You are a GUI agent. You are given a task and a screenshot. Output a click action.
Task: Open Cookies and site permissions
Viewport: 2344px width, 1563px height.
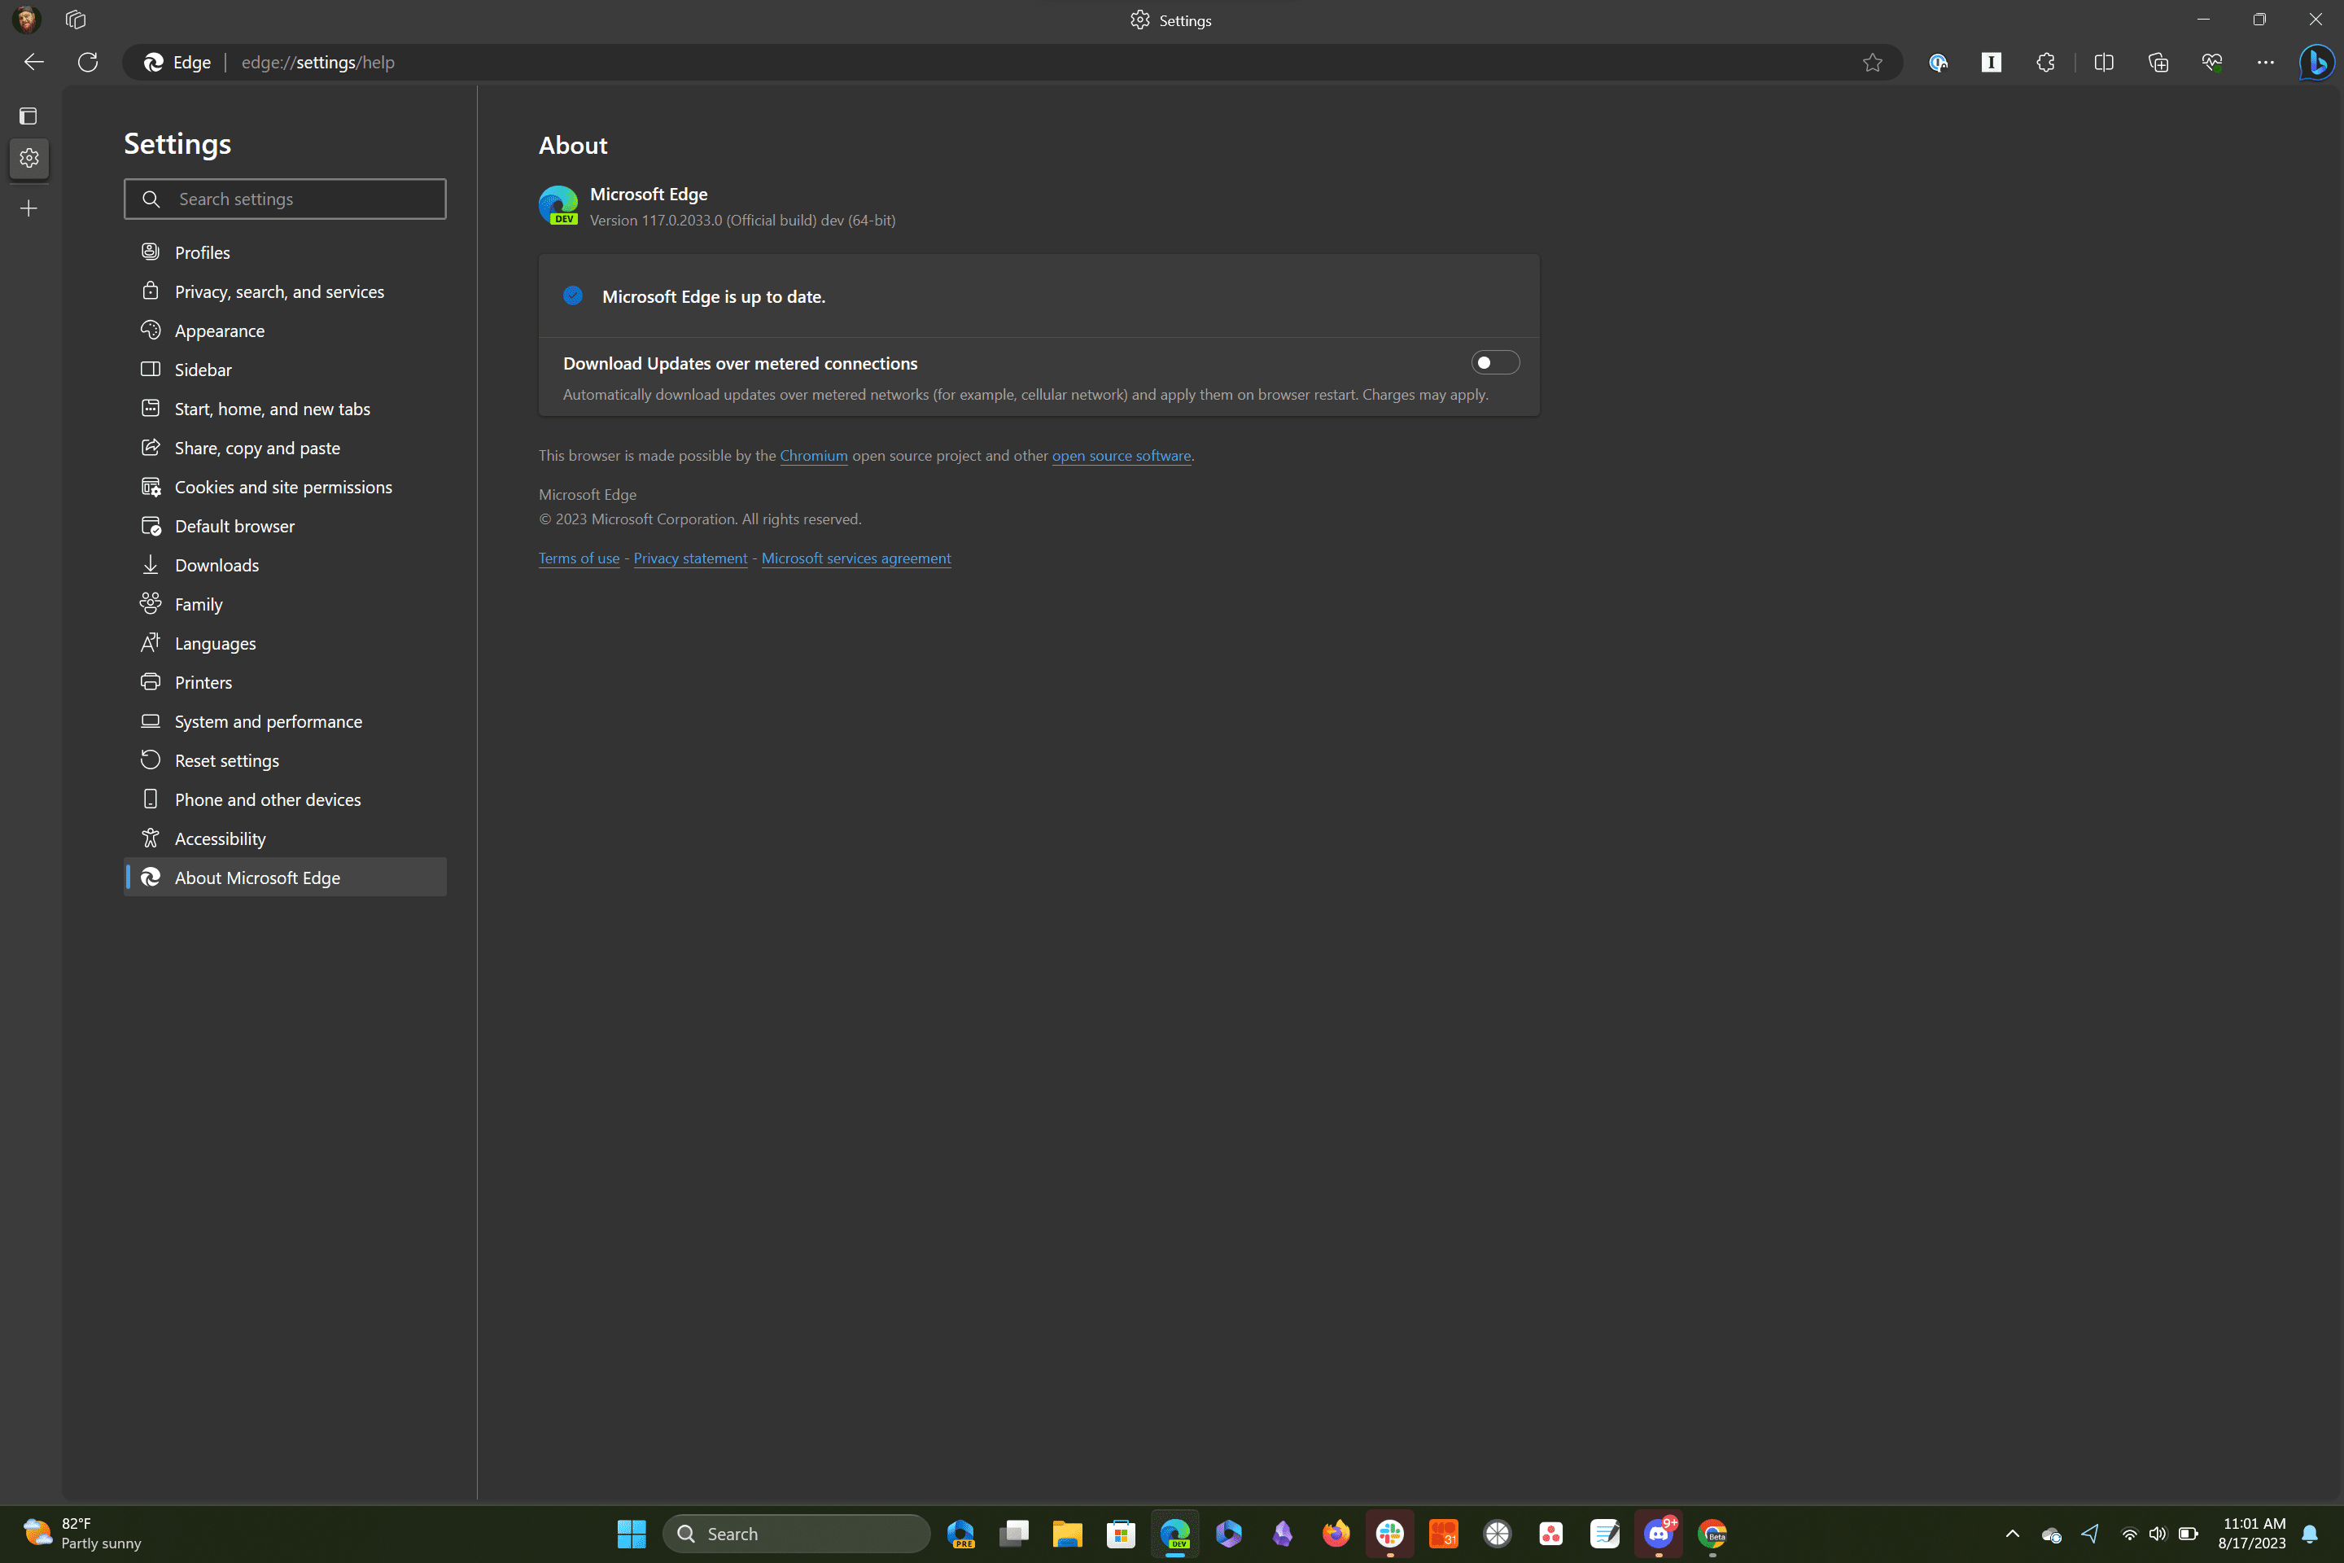pos(285,487)
